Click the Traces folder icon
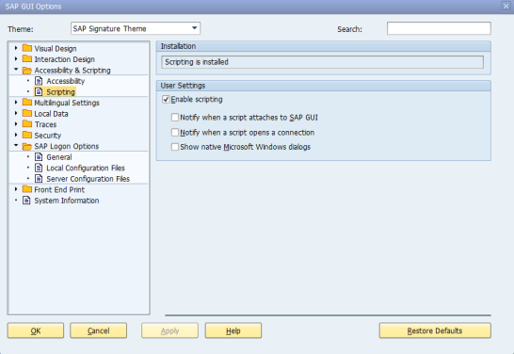The height and width of the screenshot is (354, 514). point(27,124)
